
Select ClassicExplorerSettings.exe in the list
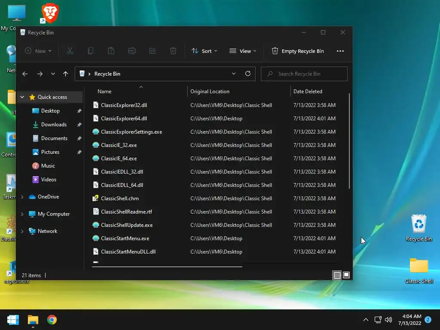[x=131, y=132]
